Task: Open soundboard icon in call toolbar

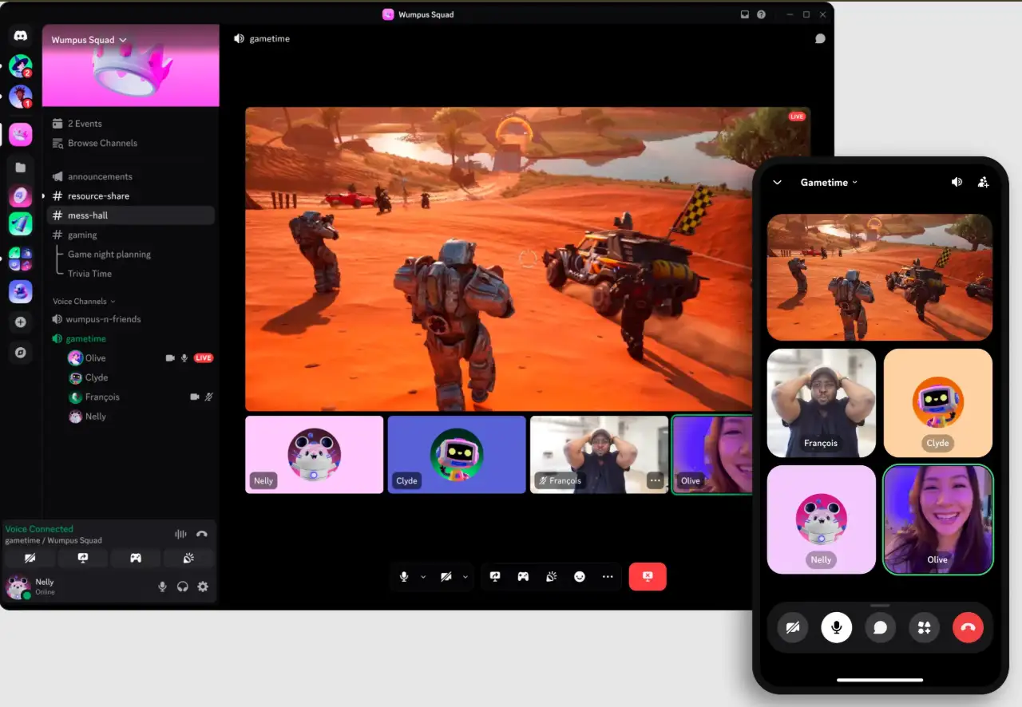Action: [x=551, y=576]
